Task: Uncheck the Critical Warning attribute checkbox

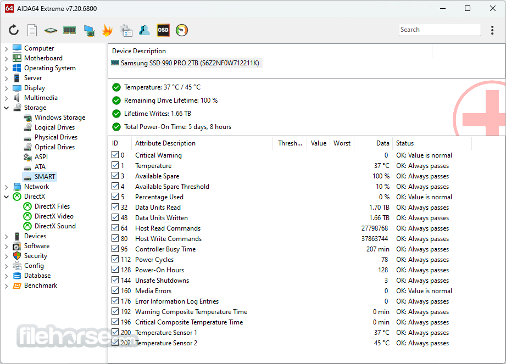Action: tap(115, 155)
